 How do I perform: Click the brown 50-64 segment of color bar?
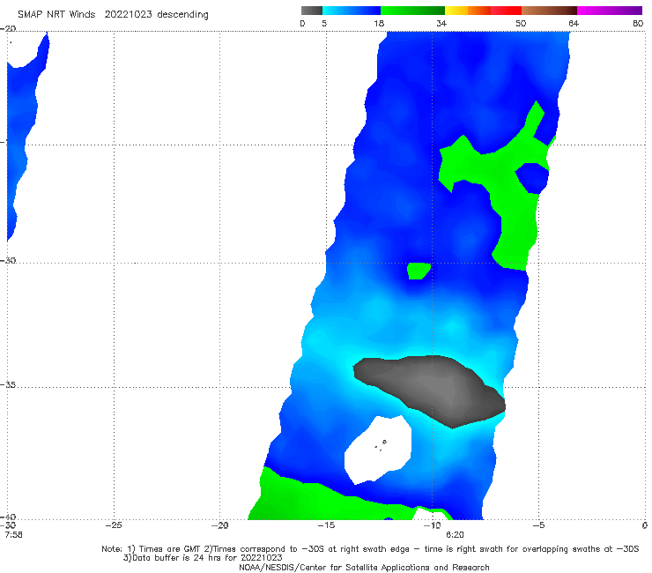click(x=549, y=11)
